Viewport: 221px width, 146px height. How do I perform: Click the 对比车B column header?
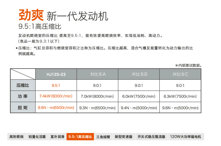139,74
